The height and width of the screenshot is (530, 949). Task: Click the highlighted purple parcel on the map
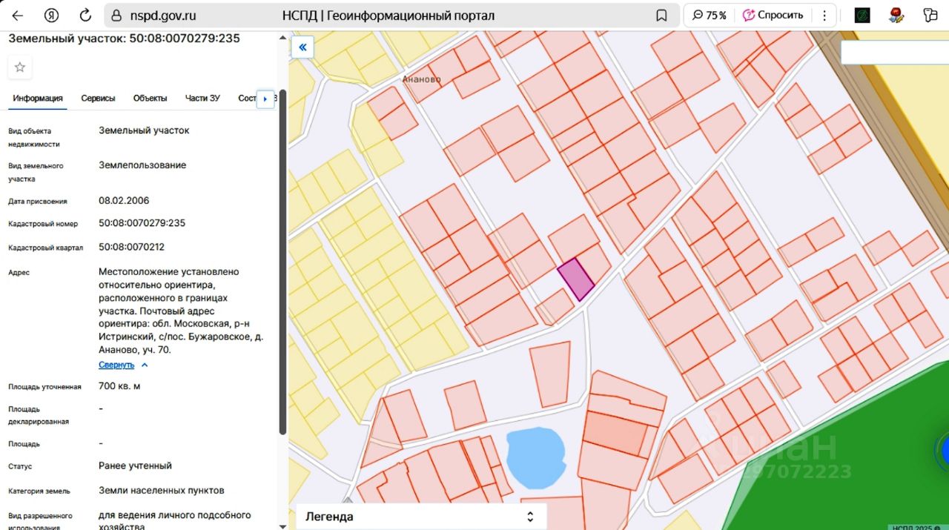575,279
